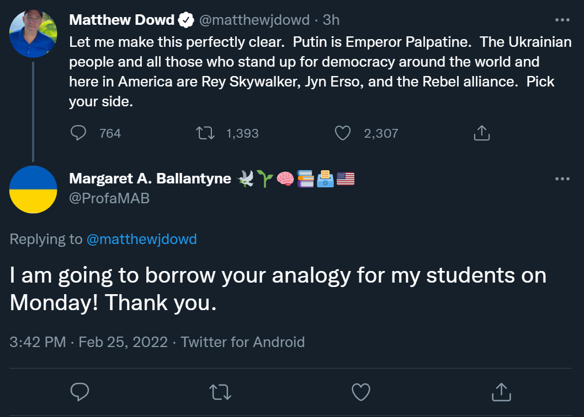Reply to Matthew Dowd's tweet
The image size is (584, 417).
[x=79, y=133]
